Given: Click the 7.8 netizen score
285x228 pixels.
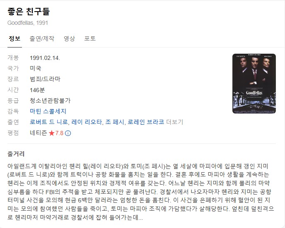Looking at the screenshot, I should (x=59, y=133).
